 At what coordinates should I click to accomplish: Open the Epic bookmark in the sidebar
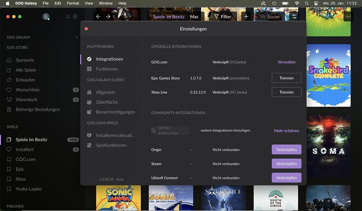tap(20, 169)
